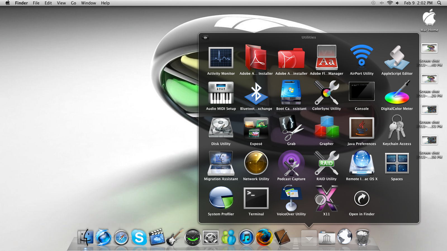This screenshot has width=447, height=251.
Task: Open the Time Machine clock in Dock
Action: pos(193,237)
